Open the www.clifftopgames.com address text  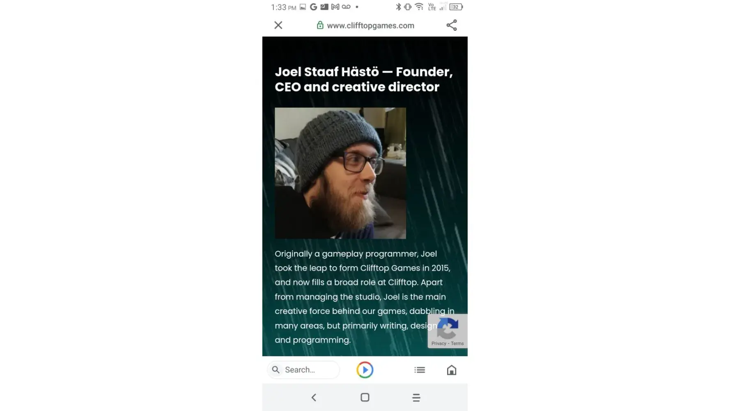370,25
